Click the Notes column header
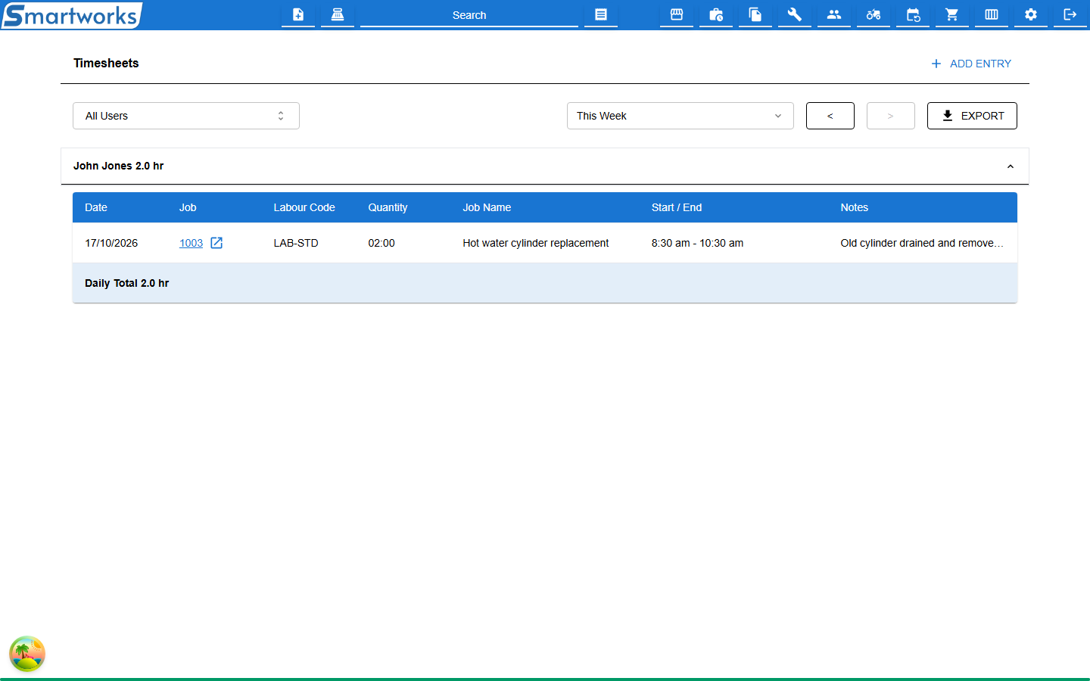Viewport: 1090px width, 681px height. point(854,207)
